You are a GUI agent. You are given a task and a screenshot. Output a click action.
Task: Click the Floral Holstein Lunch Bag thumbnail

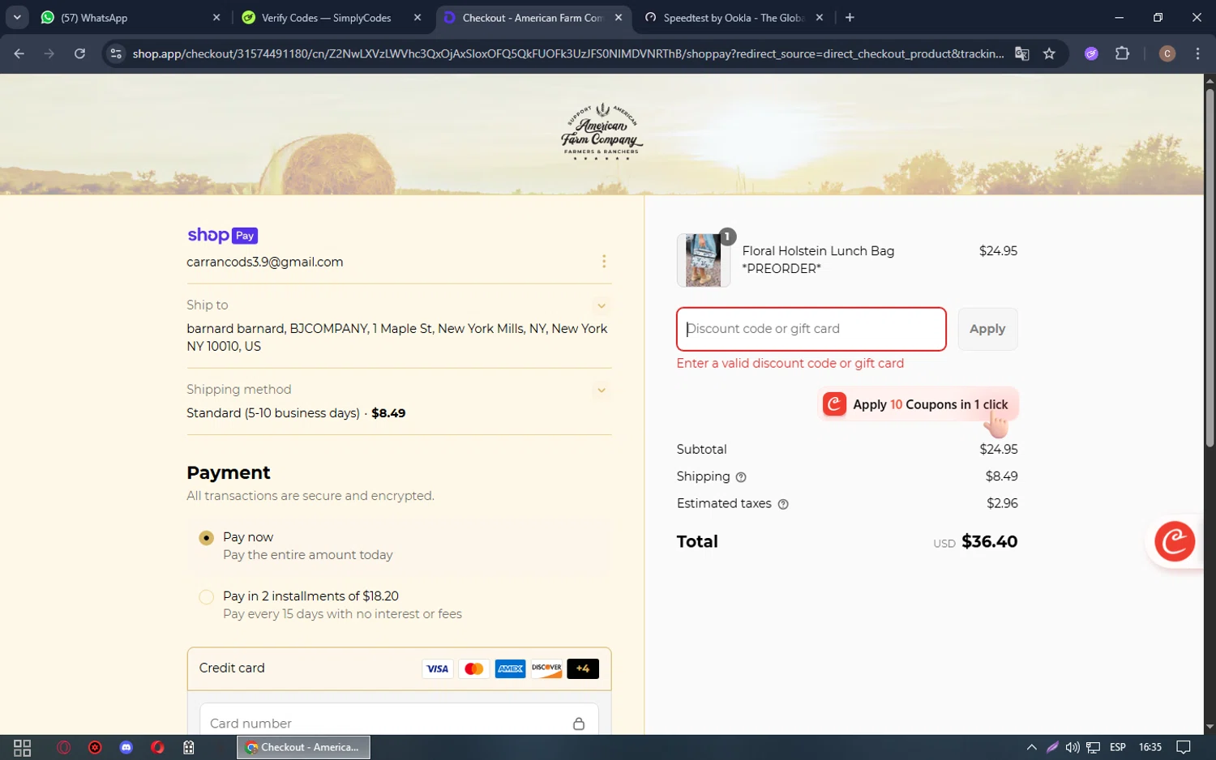click(703, 260)
